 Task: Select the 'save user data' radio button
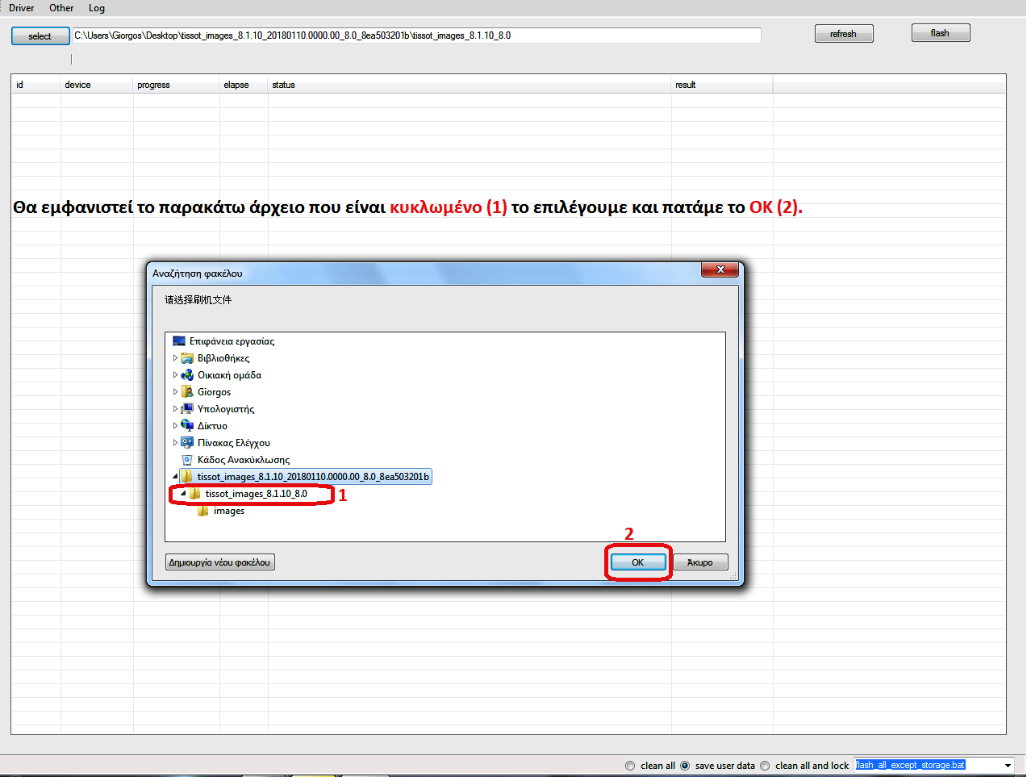685,766
